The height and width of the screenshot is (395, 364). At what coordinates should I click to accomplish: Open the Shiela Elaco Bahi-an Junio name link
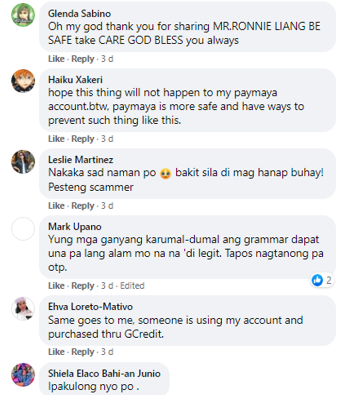[x=104, y=373]
